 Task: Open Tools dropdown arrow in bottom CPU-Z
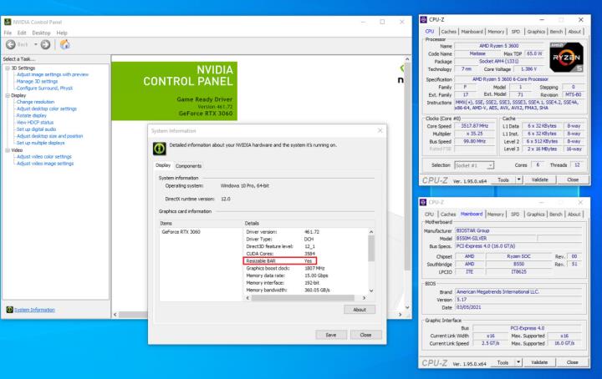[x=518, y=362]
